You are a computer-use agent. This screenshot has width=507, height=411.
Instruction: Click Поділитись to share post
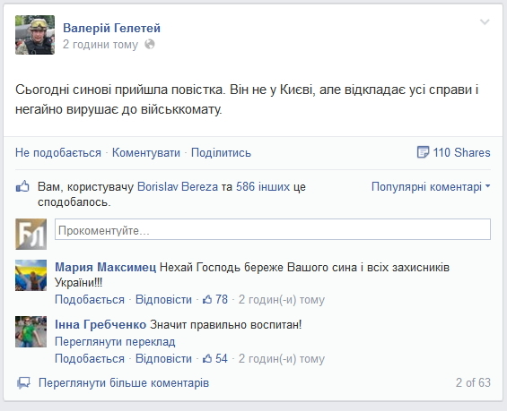pos(221,152)
